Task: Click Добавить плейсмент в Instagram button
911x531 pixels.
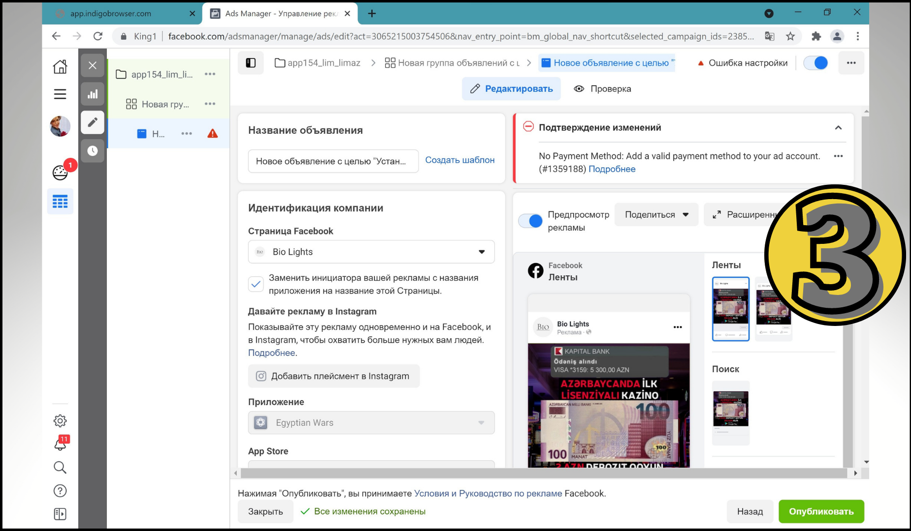Action: pos(334,376)
